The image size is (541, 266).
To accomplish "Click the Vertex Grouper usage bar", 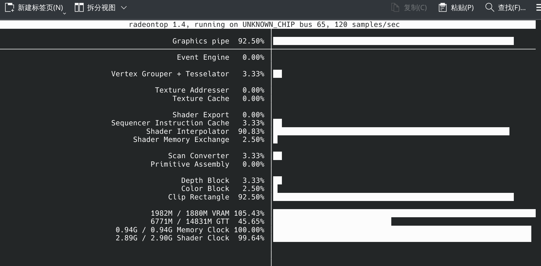I will click(x=278, y=74).
